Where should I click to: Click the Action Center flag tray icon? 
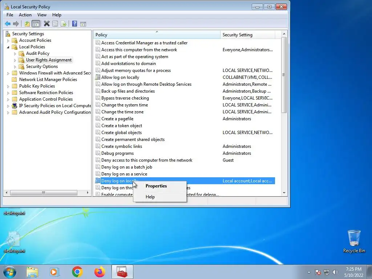pos(318,272)
